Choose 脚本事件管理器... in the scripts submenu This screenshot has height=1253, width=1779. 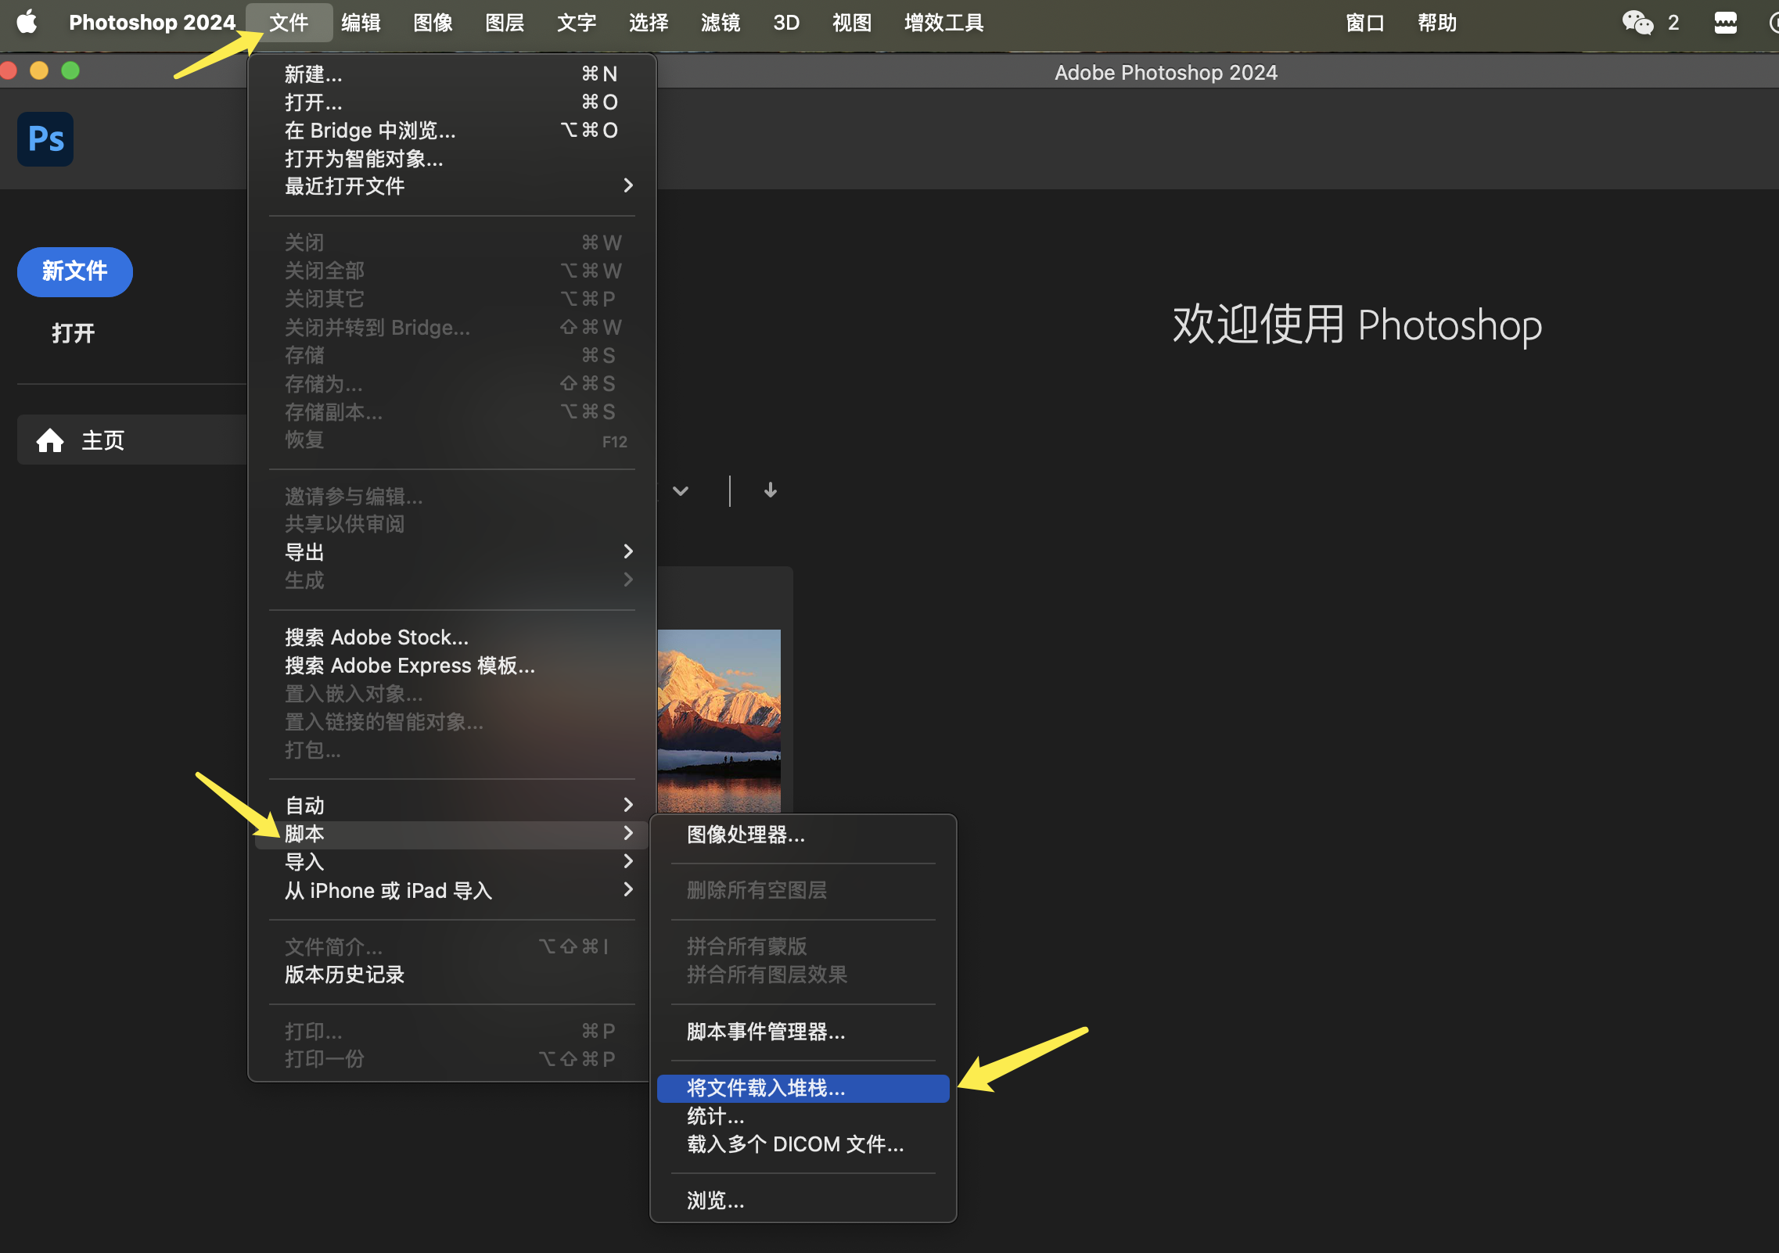coord(803,1032)
